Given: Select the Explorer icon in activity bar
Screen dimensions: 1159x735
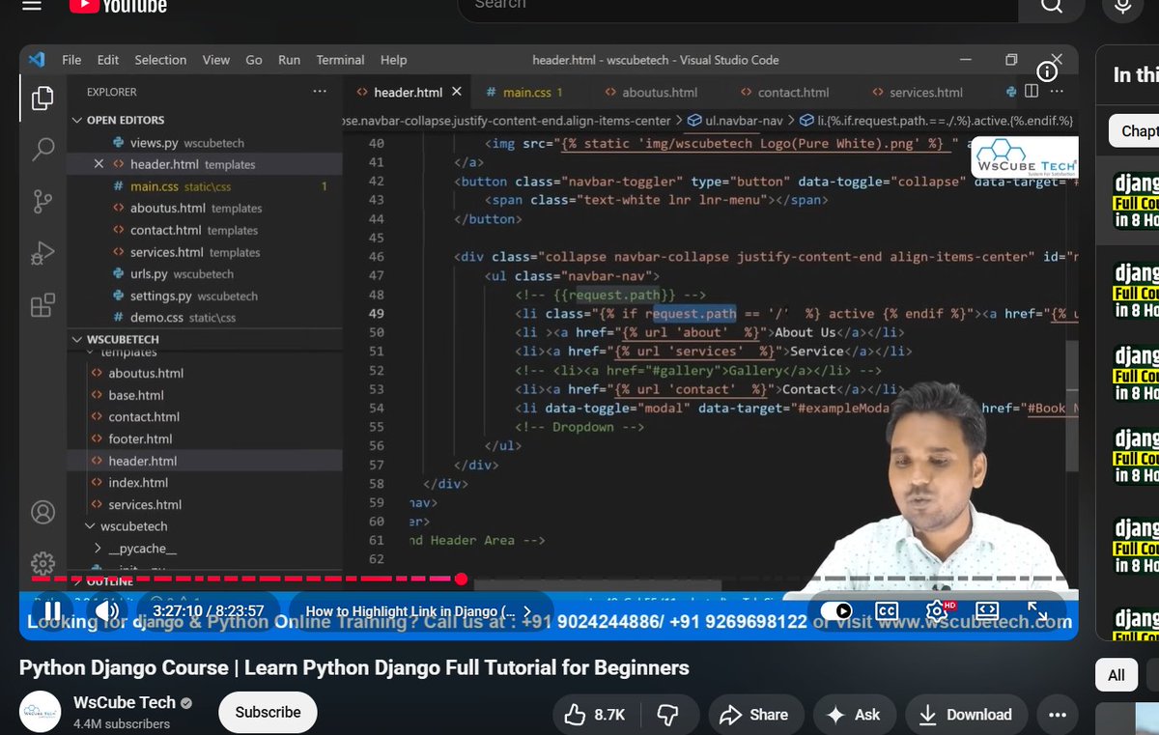Looking at the screenshot, I should click(x=42, y=98).
